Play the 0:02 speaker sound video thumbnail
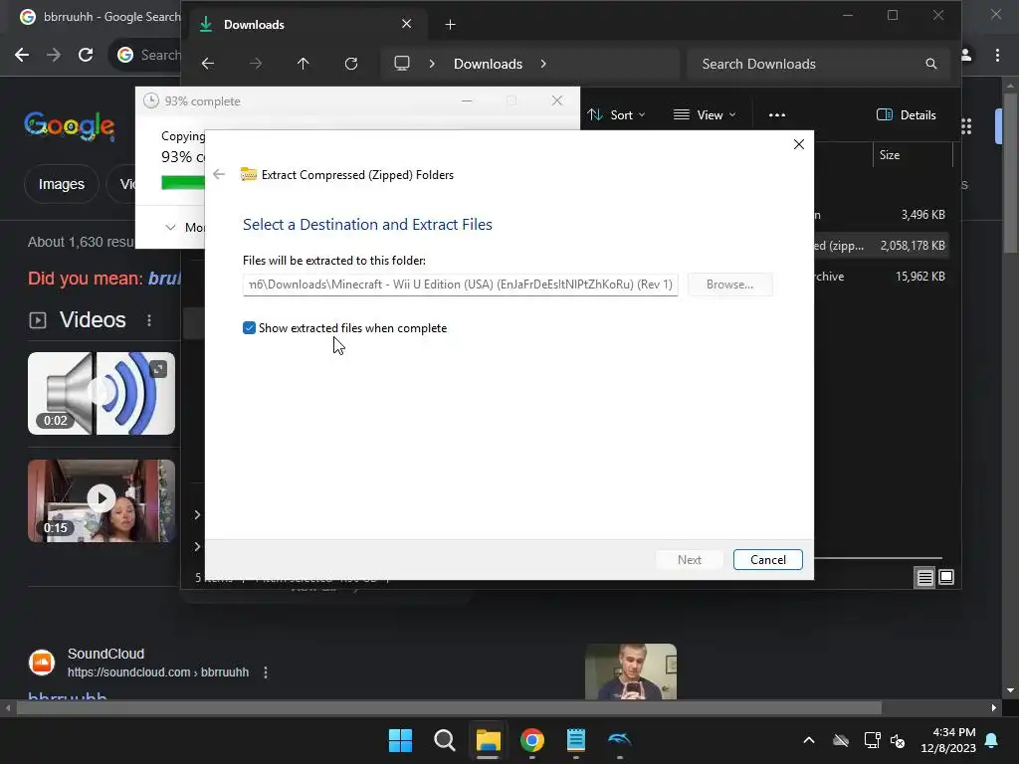1019x764 pixels. tap(102, 394)
